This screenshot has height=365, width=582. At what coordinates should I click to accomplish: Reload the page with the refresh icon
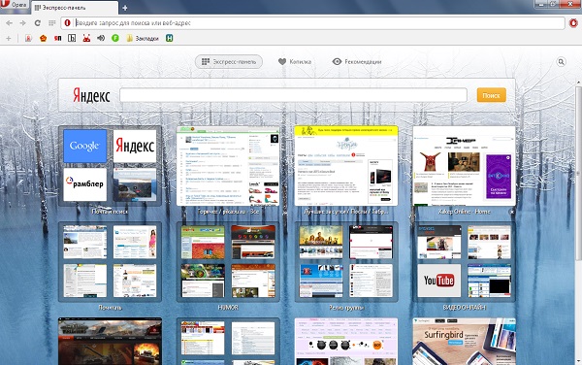pyautogui.click(x=38, y=23)
